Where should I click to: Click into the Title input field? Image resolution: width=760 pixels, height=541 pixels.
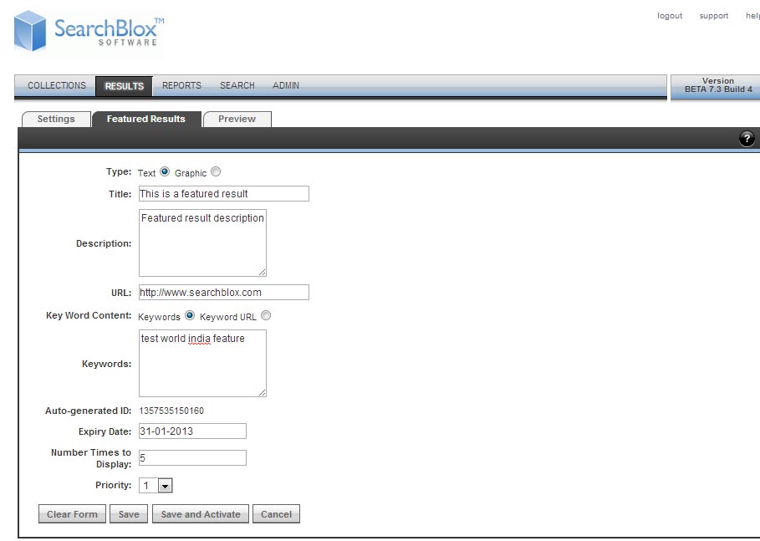point(224,194)
